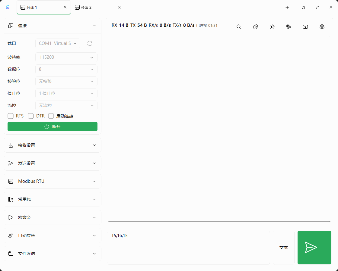Toggle the light/dark theme icon
338x271 pixels.
(x=272, y=27)
